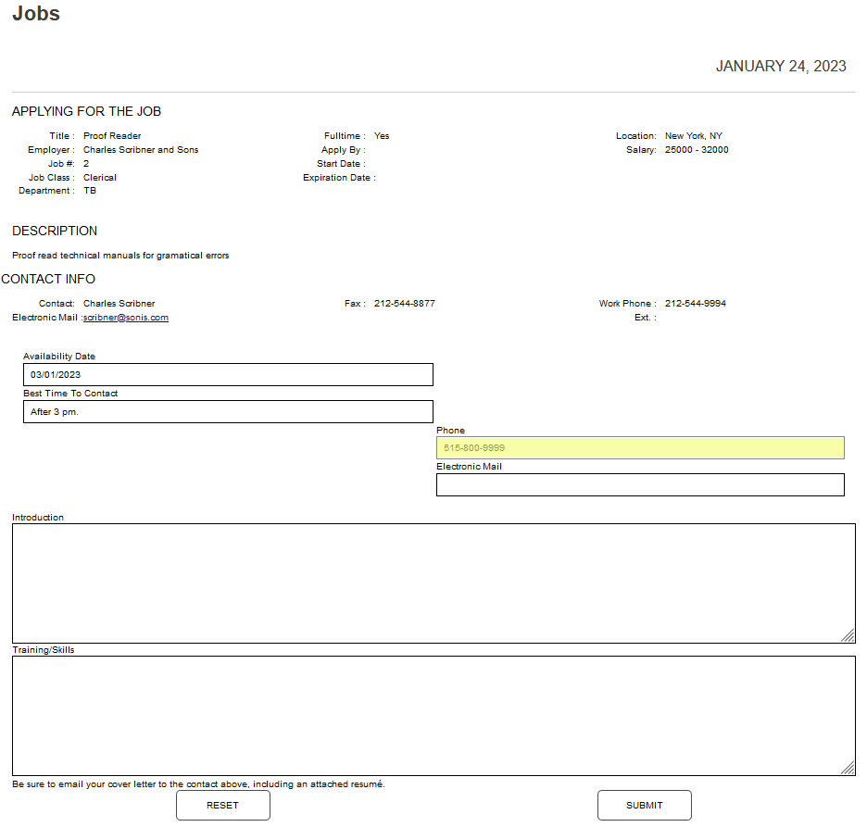Click the empty Electronic Mail input box

coord(640,484)
